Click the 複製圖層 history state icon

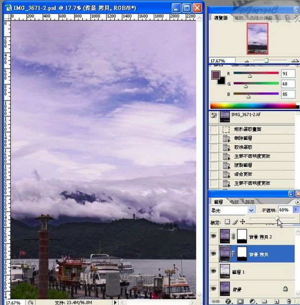click(x=226, y=165)
